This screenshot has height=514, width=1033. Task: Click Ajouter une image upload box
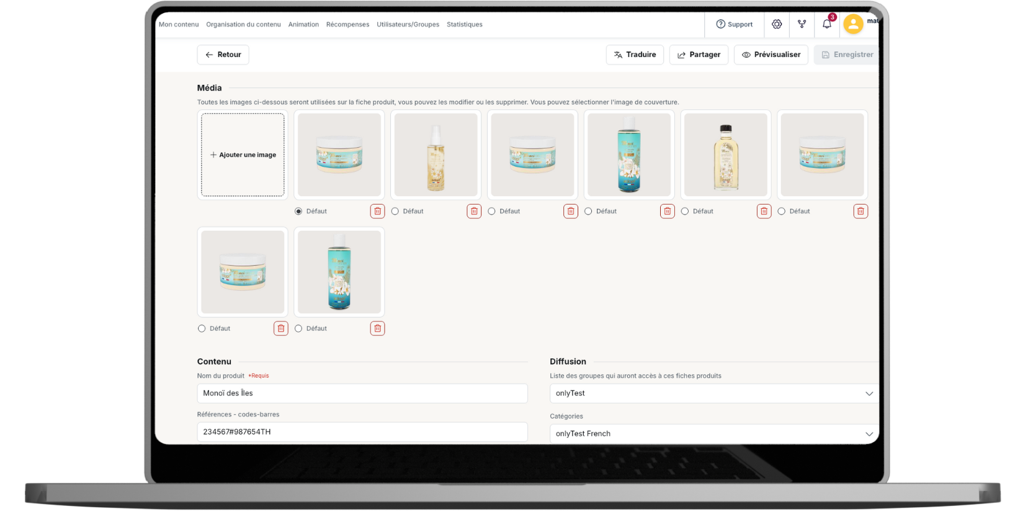[243, 155]
